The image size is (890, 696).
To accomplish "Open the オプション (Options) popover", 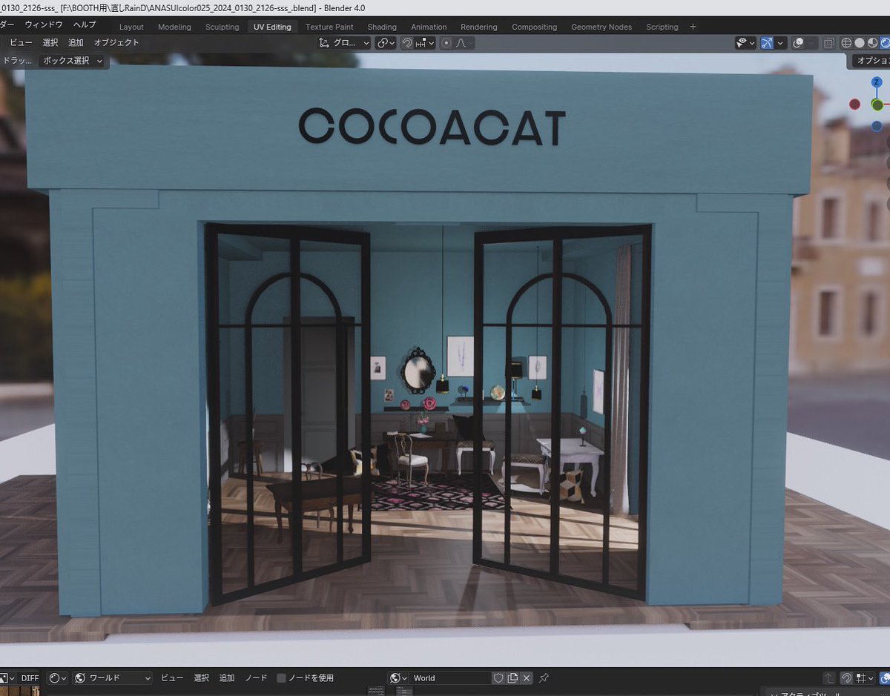I will 871,61.
